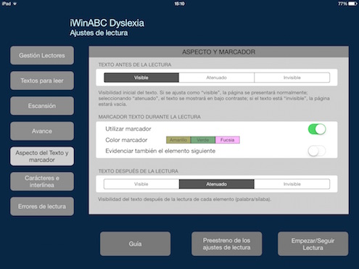Click the 'Visibilidad del texto después' description

(185, 199)
